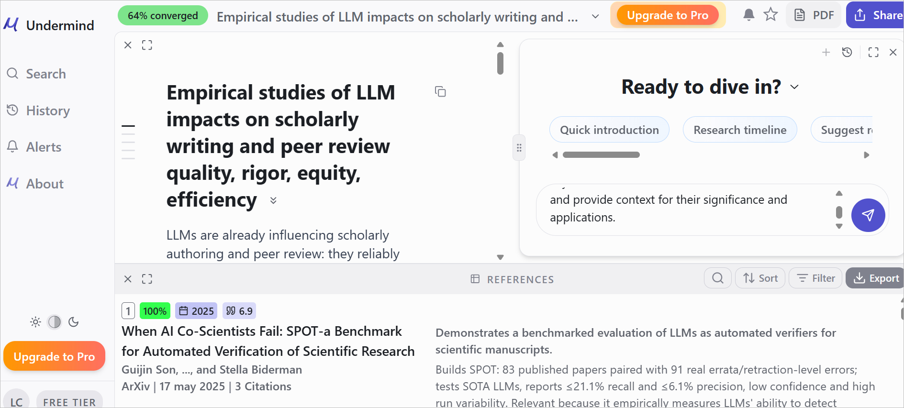
Task: Open History in the sidebar
Action: [47, 110]
